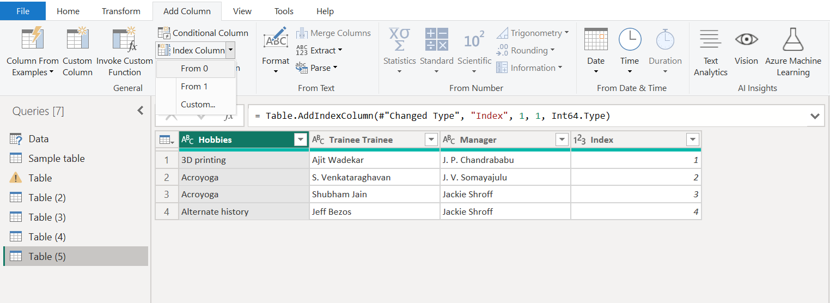830x303 pixels.
Task: Click the cell "S. Venkataraghavan"
Action: tap(375, 178)
